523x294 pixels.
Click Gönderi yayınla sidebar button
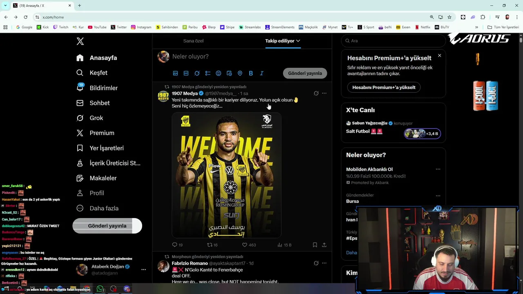click(107, 226)
